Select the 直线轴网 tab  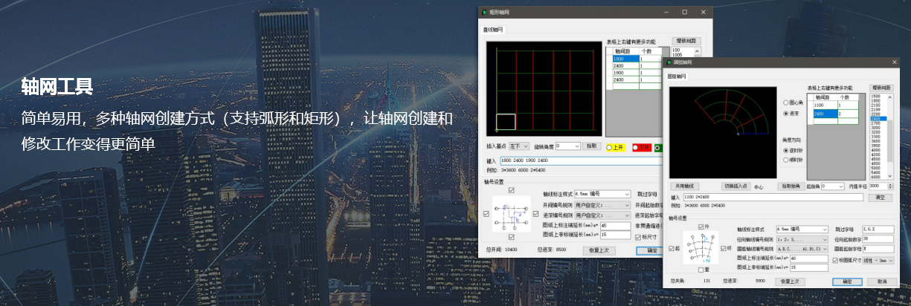point(493,30)
